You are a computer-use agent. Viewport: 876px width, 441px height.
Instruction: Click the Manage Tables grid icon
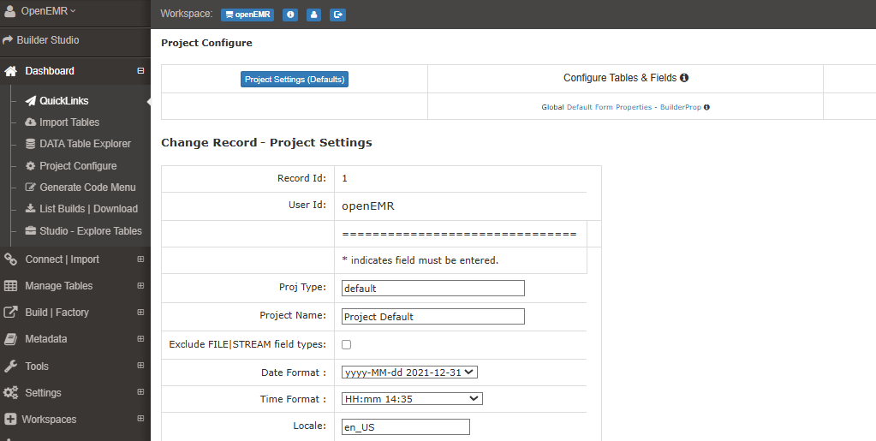10,286
